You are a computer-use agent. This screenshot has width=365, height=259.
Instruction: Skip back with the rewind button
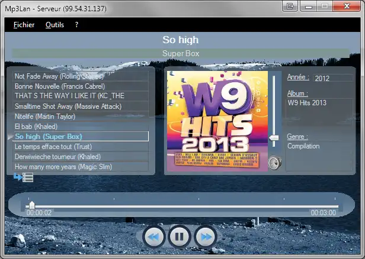(x=153, y=237)
